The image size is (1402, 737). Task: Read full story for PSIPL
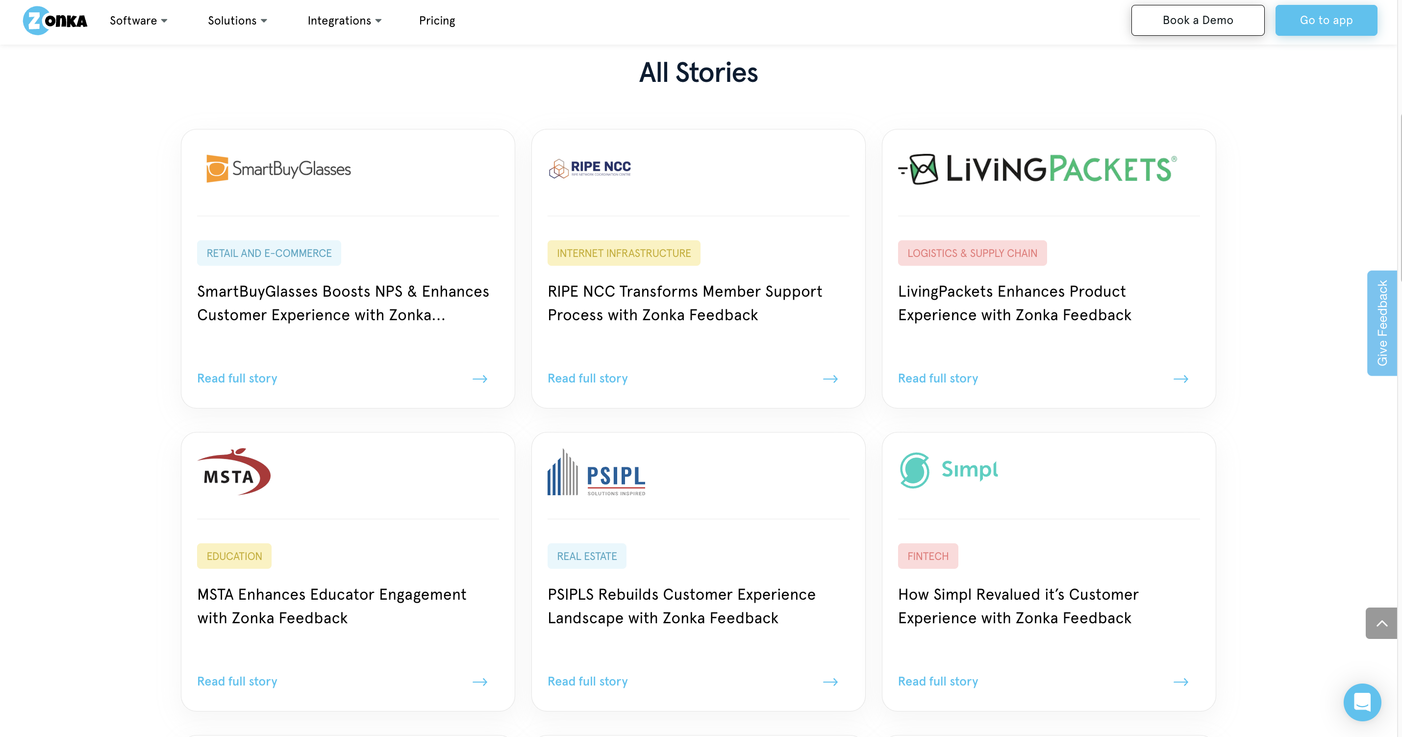(588, 681)
